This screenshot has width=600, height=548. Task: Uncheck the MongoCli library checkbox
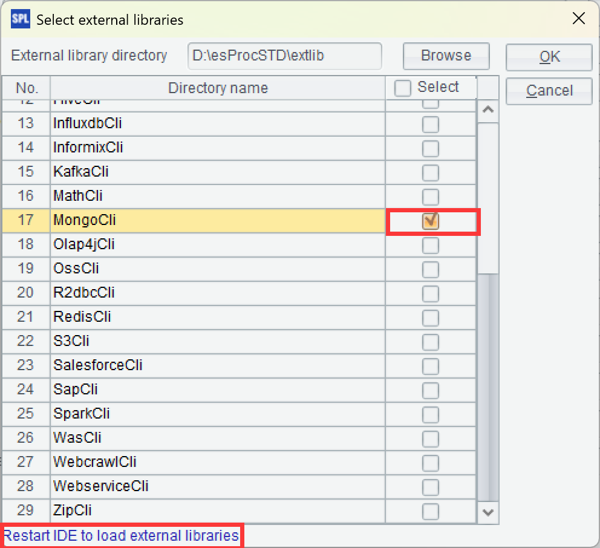[431, 221]
